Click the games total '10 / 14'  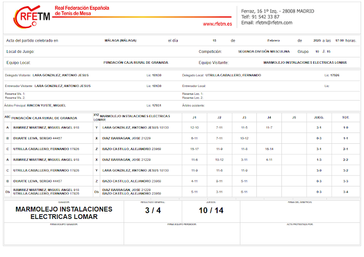pyautogui.click(x=211, y=210)
